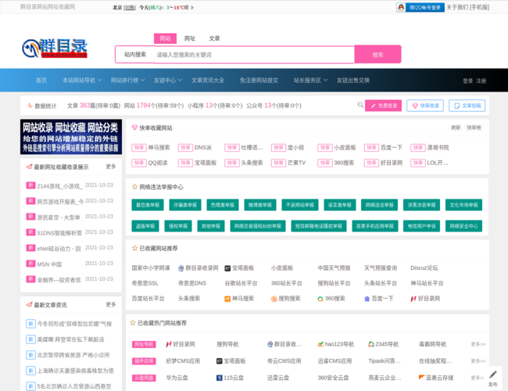Click the 网站收录 网址收藏 banner image

click(x=71, y=137)
